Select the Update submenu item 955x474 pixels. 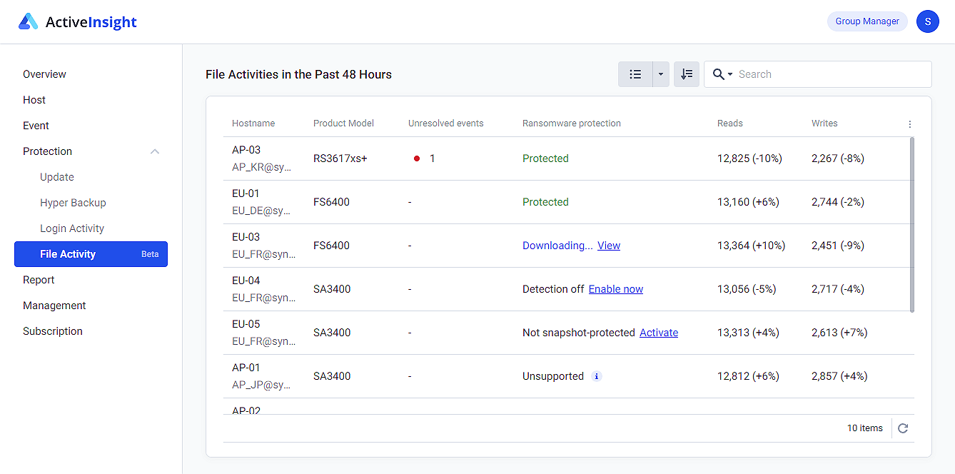click(57, 177)
